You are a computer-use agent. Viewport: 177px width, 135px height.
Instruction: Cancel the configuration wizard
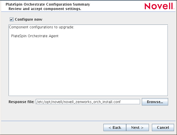(163, 127)
